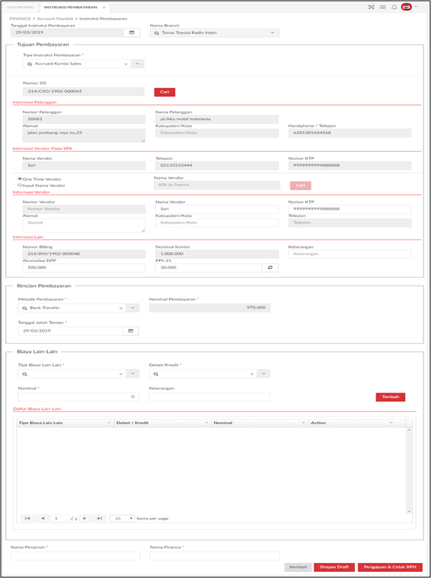Open the user profile avatar menu
This screenshot has height=578, width=431.
pyautogui.click(x=406, y=7)
